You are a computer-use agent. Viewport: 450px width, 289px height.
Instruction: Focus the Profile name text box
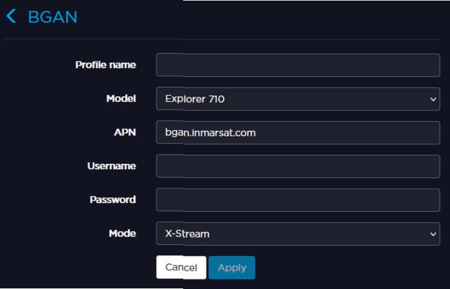(298, 65)
